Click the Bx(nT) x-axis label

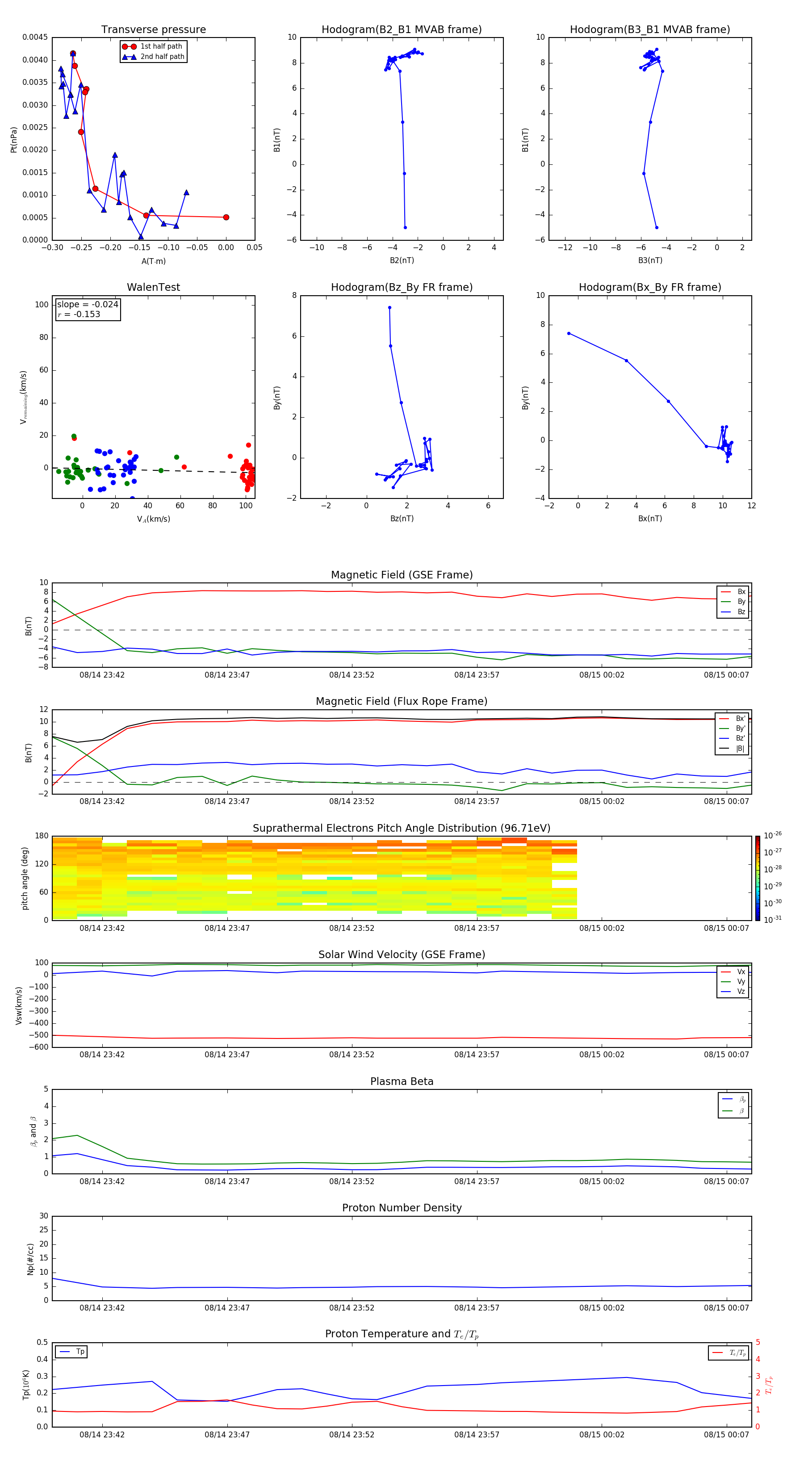[650, 519]
